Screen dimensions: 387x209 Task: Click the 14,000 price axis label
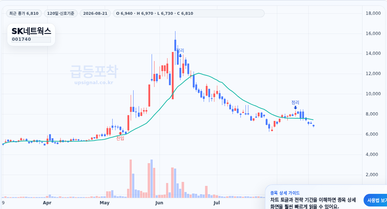tap(373, 53)
